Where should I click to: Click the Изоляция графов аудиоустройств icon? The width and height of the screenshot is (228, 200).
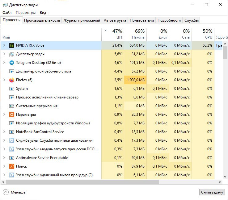12,123
